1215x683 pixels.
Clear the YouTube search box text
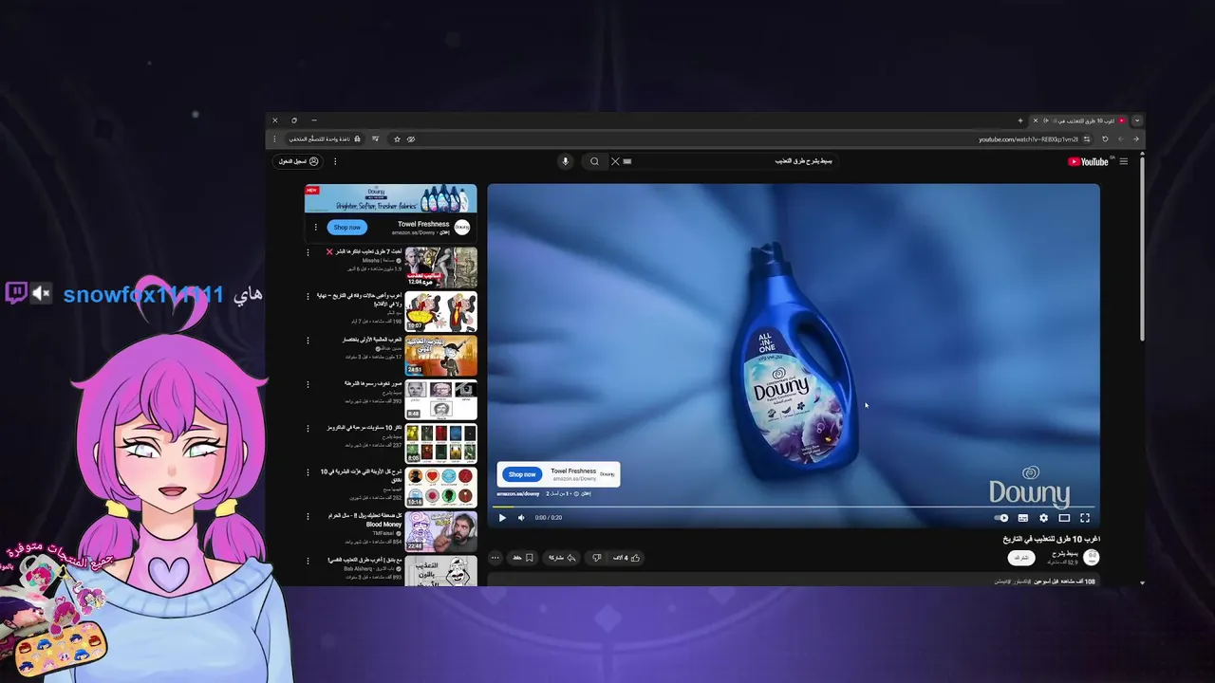(x=615, y=161)
